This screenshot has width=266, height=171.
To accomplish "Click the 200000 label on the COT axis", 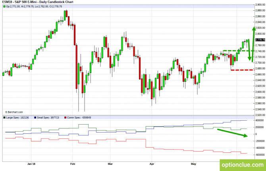I will (260, 127).
